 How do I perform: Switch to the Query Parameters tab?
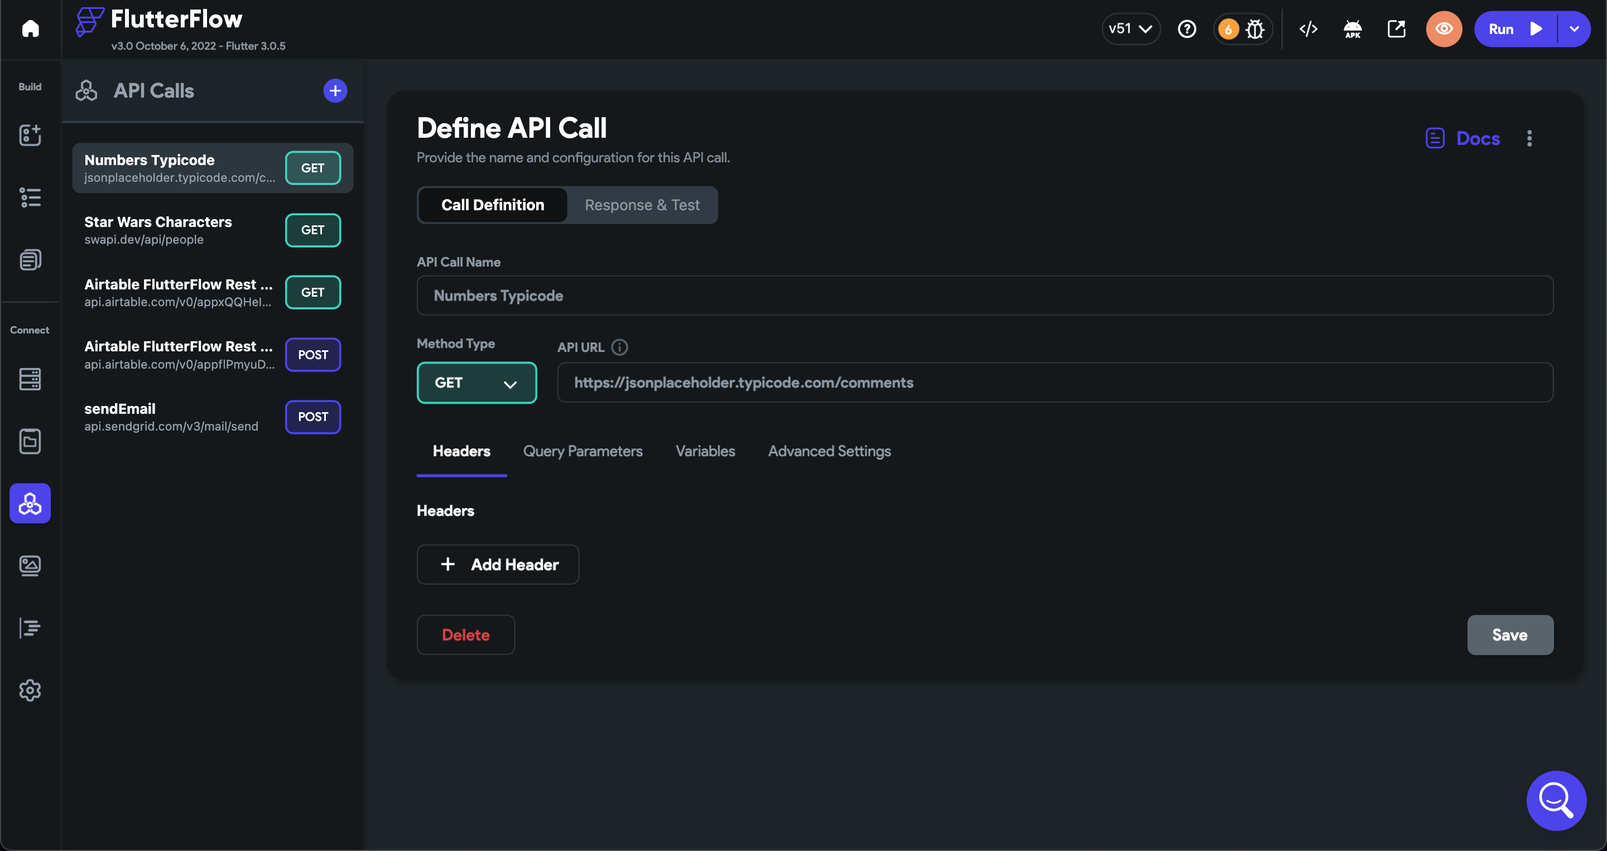(583, 451)
